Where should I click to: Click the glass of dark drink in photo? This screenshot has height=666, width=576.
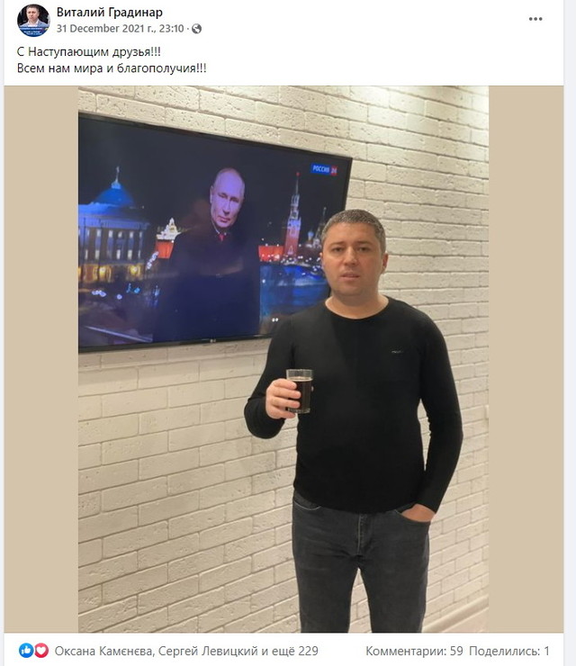click(300, 391)
